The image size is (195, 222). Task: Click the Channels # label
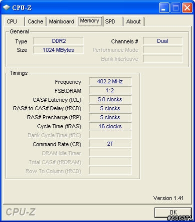[124, 41]
